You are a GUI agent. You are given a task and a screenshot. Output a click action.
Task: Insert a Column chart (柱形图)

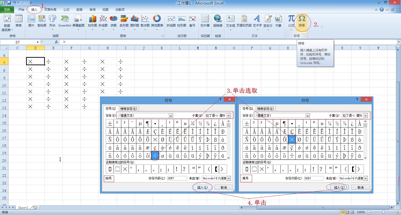92,22
